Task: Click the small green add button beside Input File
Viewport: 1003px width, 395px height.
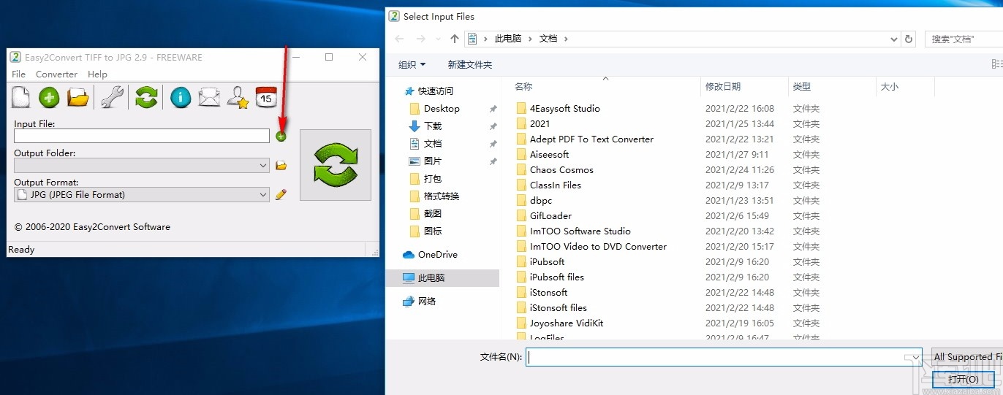Action: point(281,137)
